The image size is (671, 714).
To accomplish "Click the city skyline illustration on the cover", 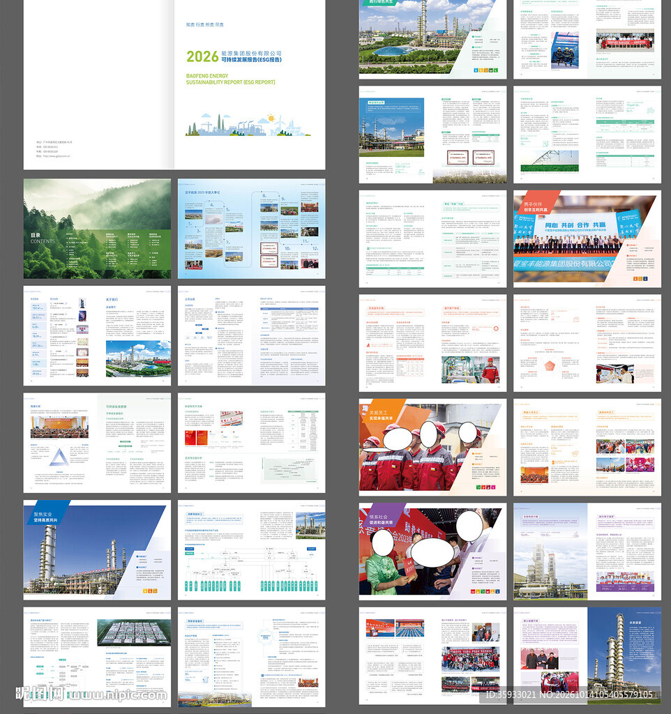I will 248,125.
